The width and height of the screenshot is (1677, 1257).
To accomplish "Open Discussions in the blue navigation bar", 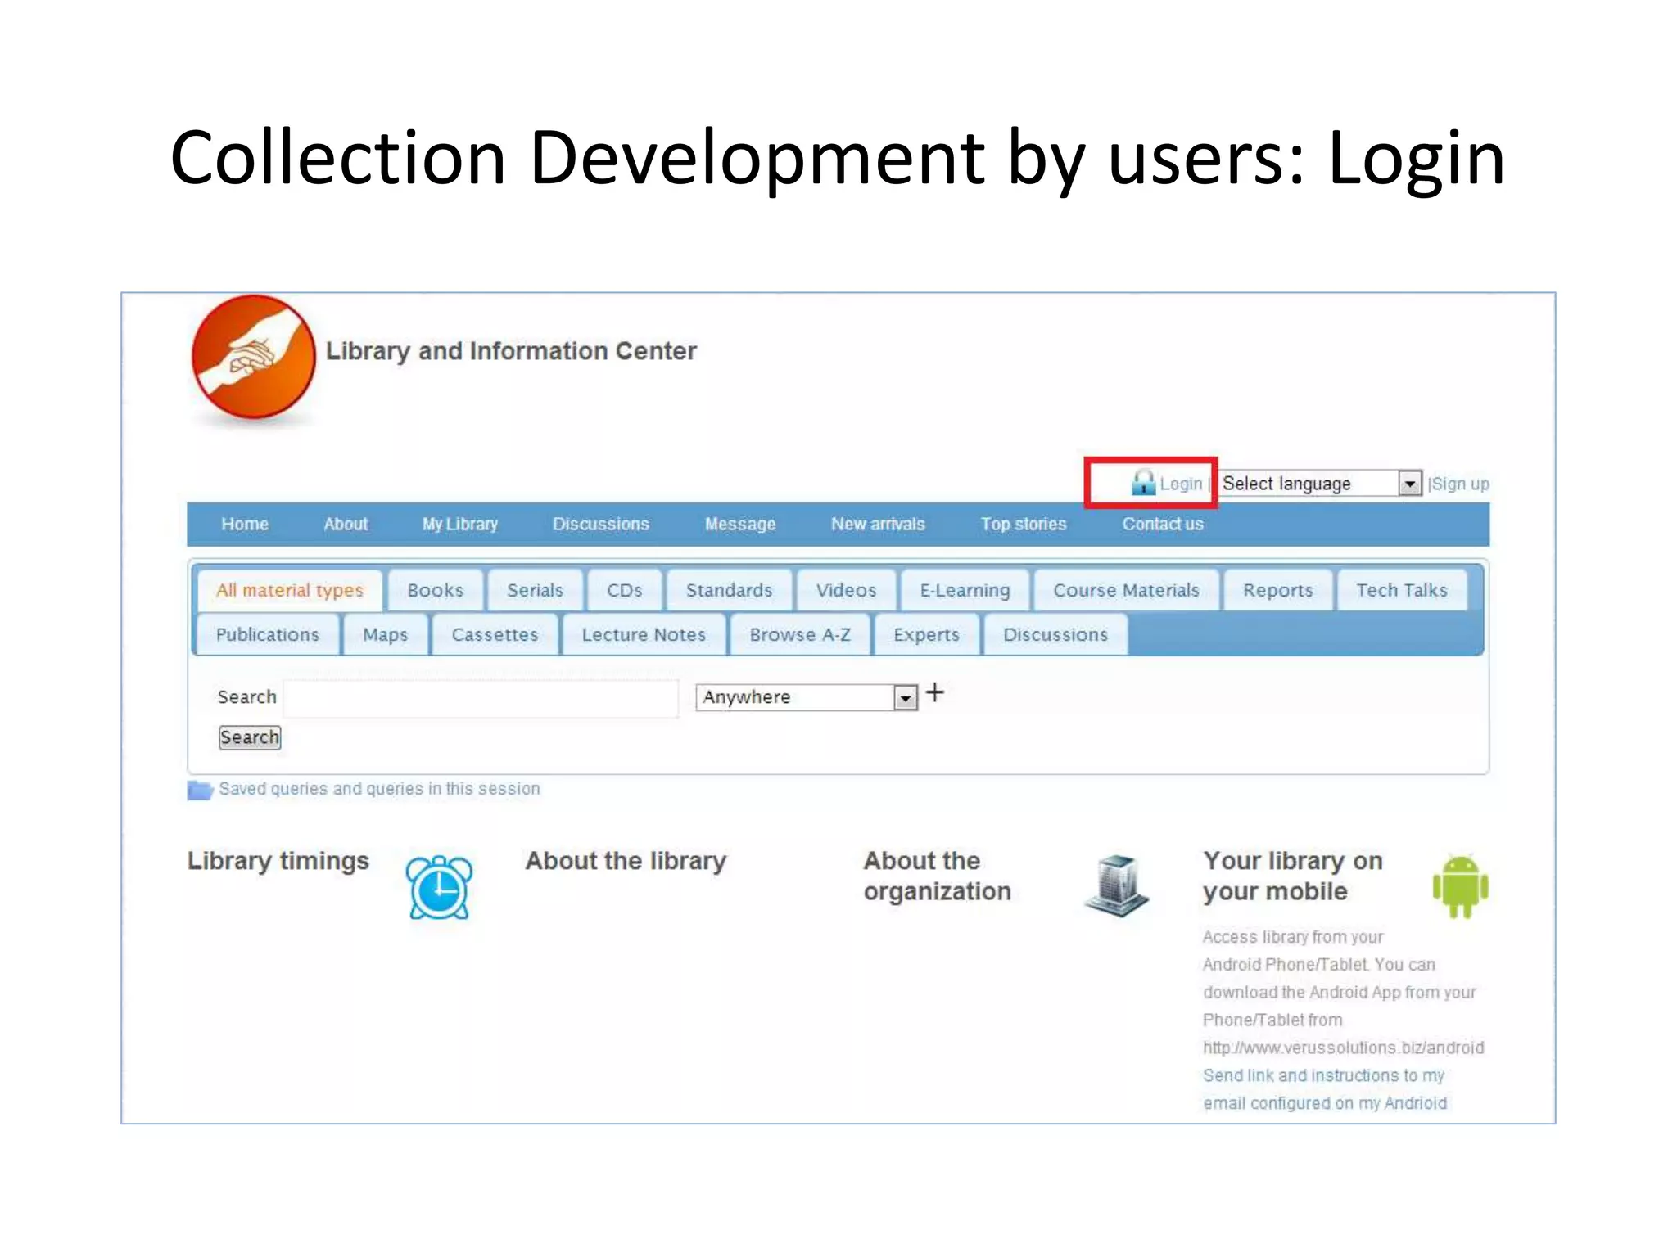I will 600,524.
